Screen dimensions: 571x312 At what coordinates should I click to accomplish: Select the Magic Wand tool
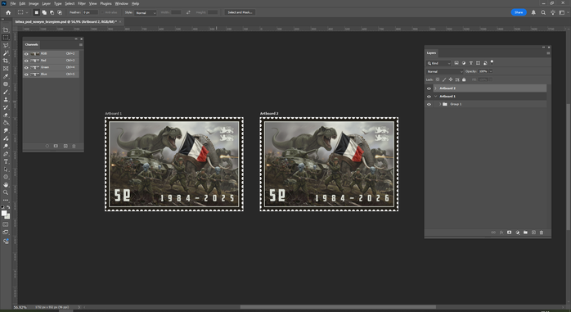6,53
